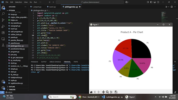Open the errors and warnings status indicator
Screen dimensions: 178x100
(9, 92)
